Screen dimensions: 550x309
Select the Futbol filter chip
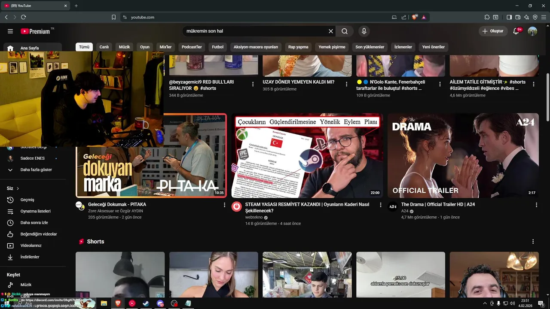(218, 47)
